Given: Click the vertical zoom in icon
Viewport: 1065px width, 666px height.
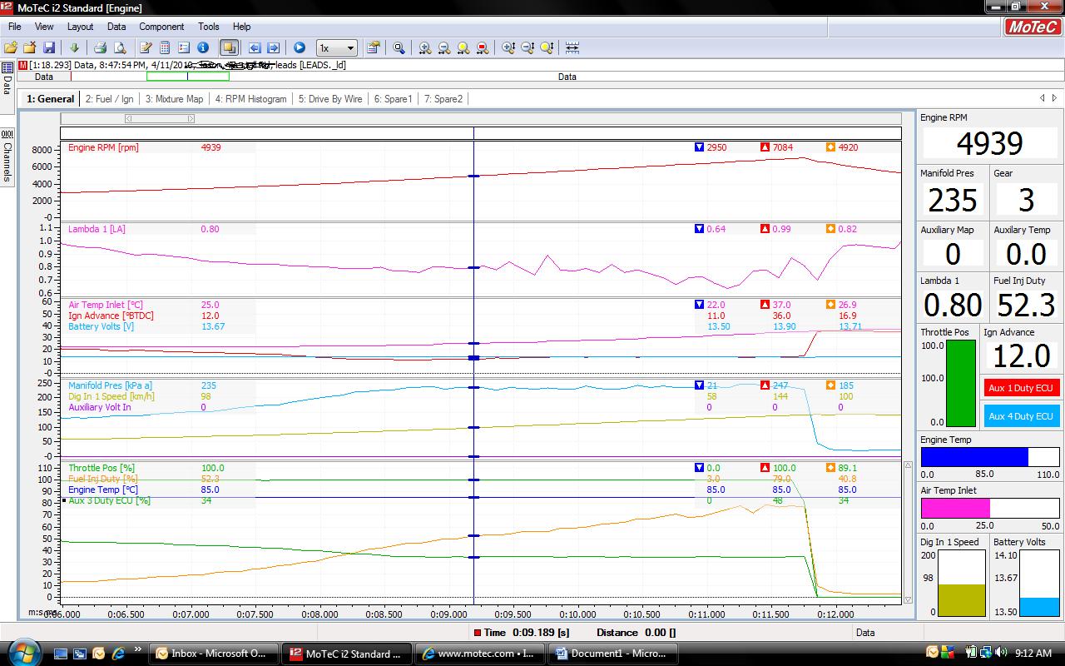Looking at the screenshot, I should pos(508,48).
